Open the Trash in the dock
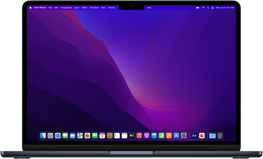This screenshot has width=263, height=159. tap(220, 136)
